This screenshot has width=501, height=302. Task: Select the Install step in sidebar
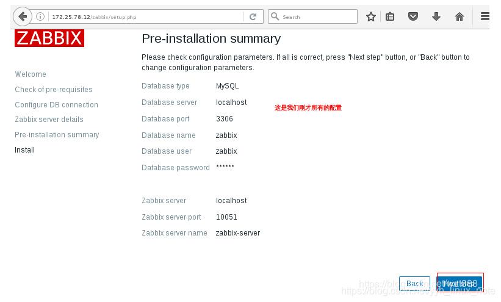(24, 150)
